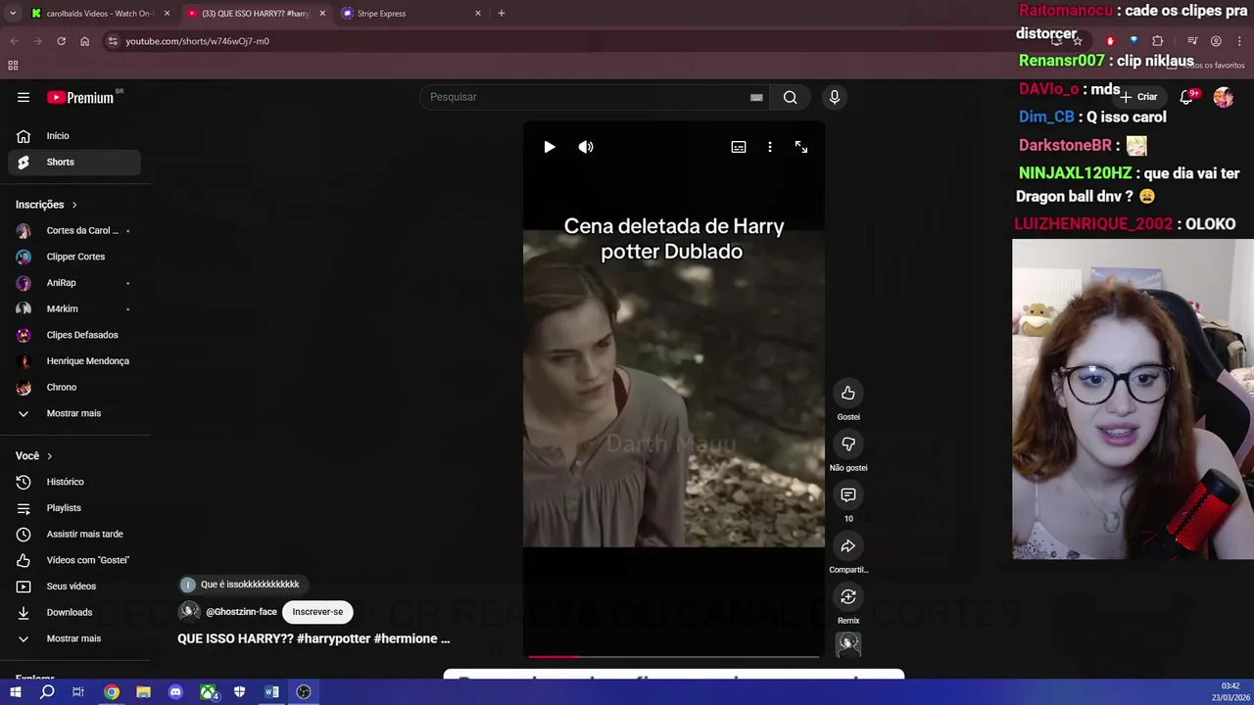Open the Short's three-dot more options

[770, 147]
